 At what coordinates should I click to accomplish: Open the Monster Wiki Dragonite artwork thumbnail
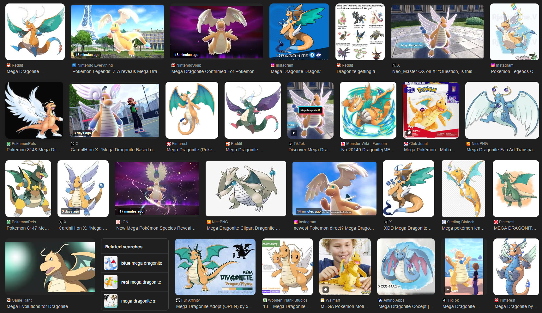click(x=368, y=110)
